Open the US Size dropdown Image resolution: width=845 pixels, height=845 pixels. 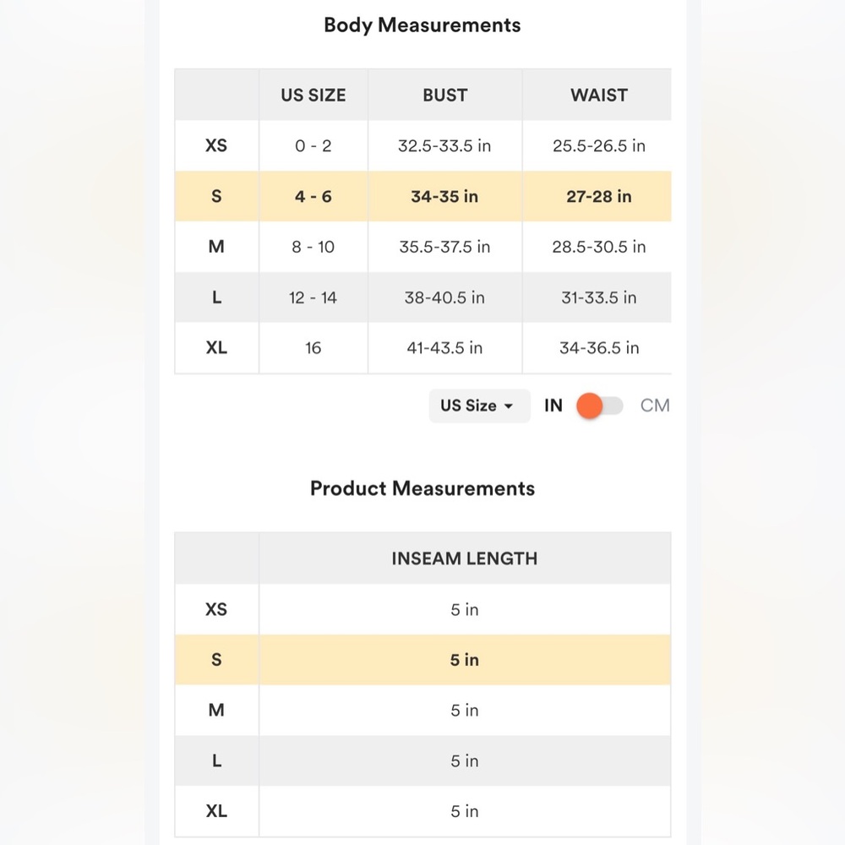tap(478, 406)
